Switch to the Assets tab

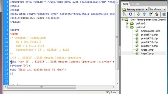coord(135,4)
